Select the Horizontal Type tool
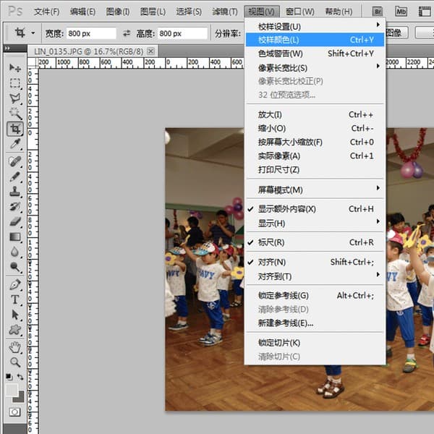The width and height of the screenshot is (434, 434). point(14,299)
